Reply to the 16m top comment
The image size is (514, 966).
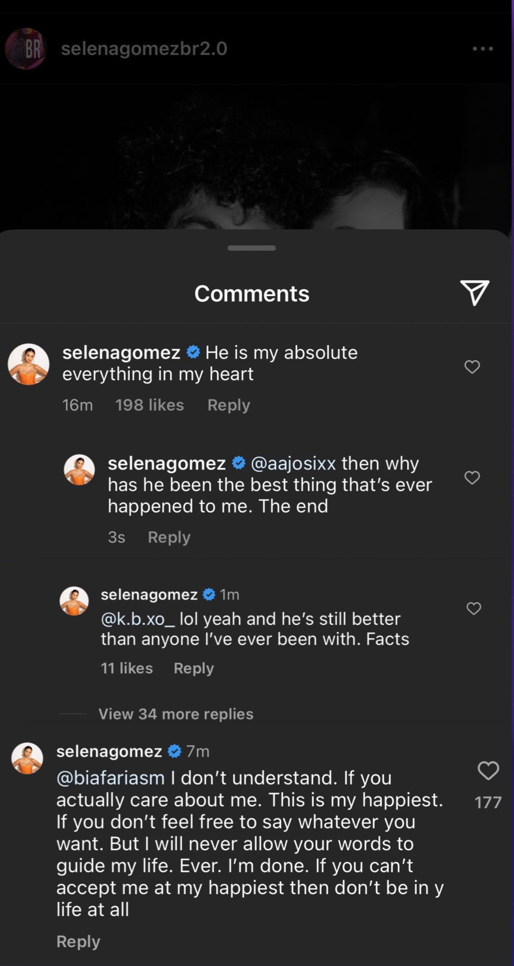point(228,405)
